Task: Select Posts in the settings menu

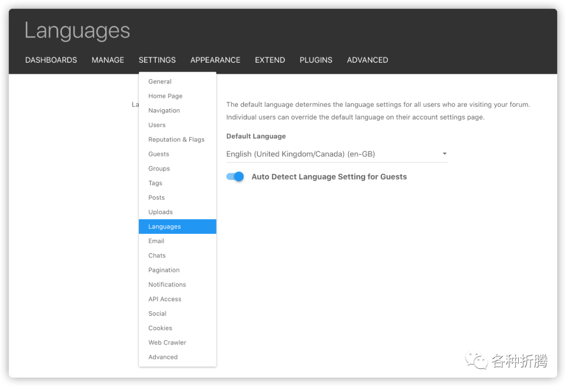Action: click(x=178, y=198)
